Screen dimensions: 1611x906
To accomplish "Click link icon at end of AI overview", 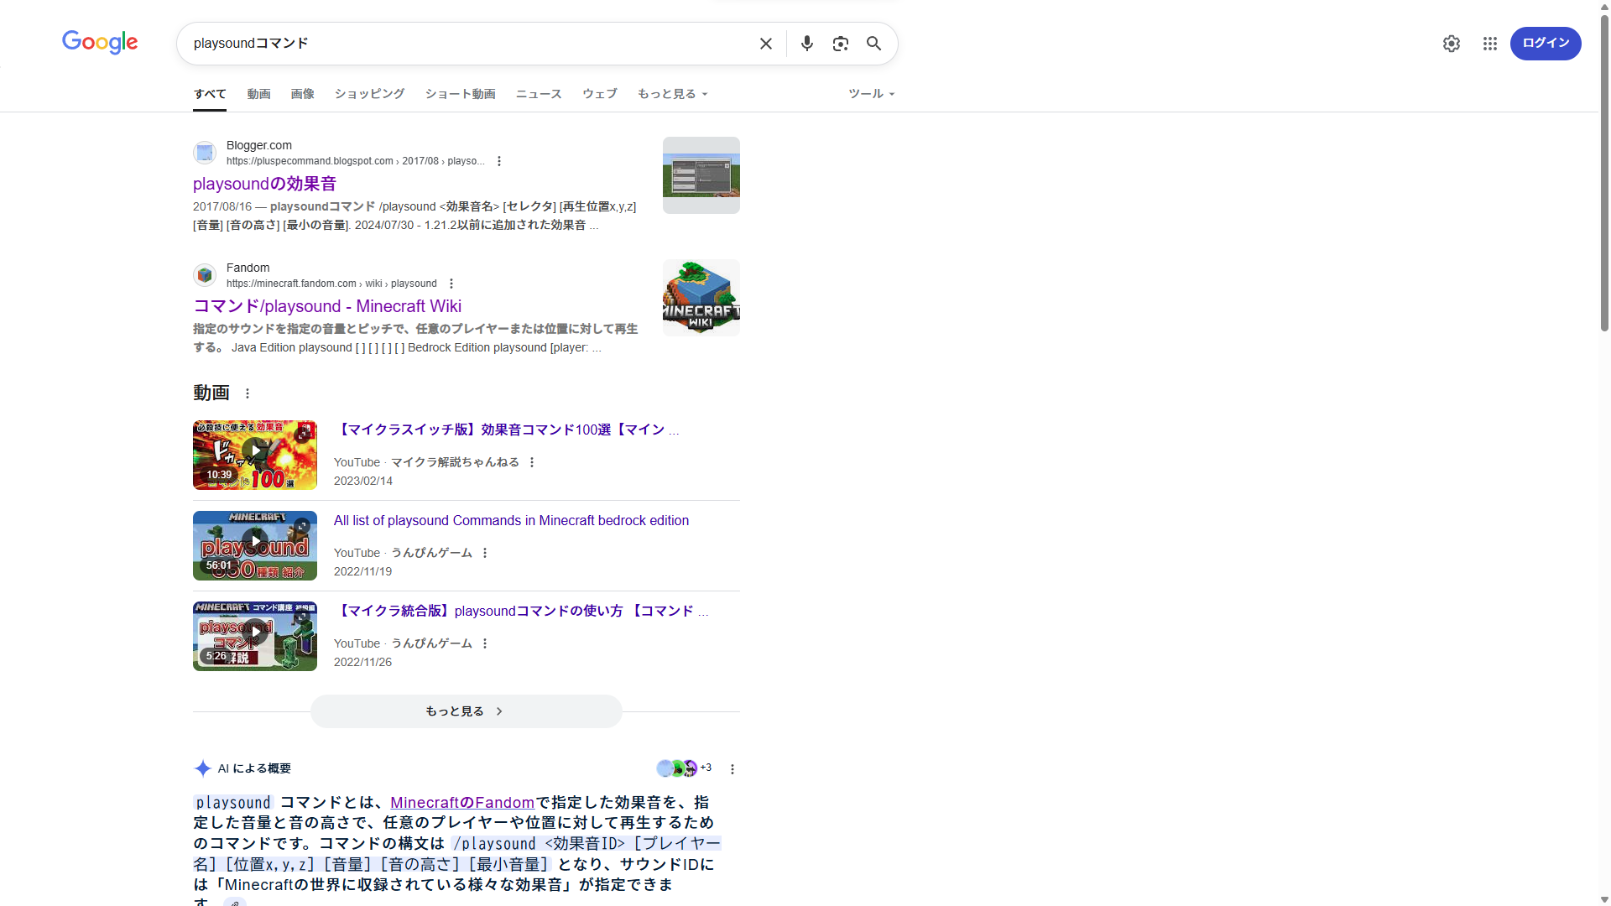I will [235, 903].
